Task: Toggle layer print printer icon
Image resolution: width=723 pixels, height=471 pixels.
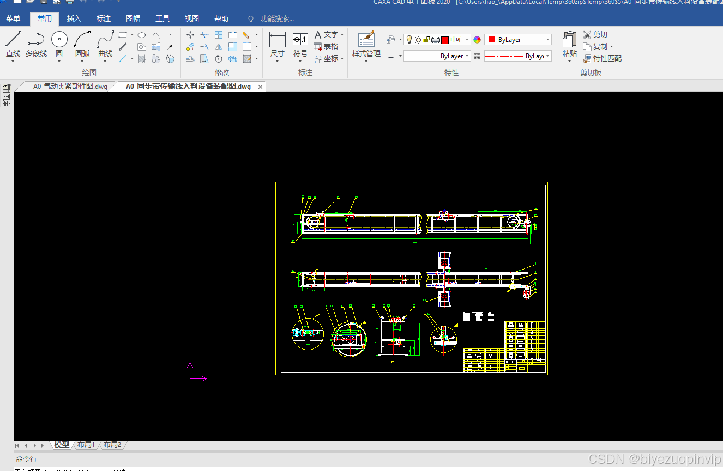Action: [436, 40]
